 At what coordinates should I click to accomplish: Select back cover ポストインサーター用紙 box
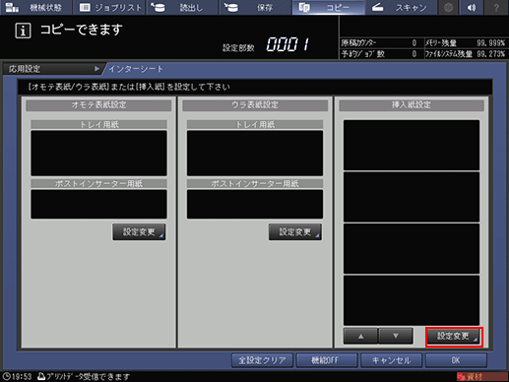pyautogui.click(x=255, y=204)
